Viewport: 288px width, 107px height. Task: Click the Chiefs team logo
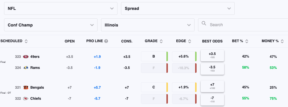pyautogui.click(x=26, y=99)
